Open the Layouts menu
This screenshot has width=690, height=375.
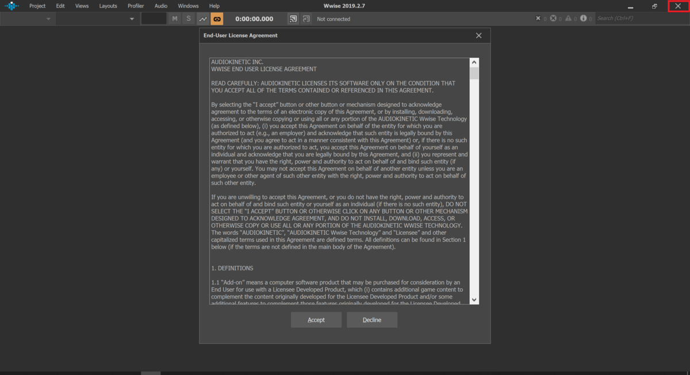click(108, 6)
